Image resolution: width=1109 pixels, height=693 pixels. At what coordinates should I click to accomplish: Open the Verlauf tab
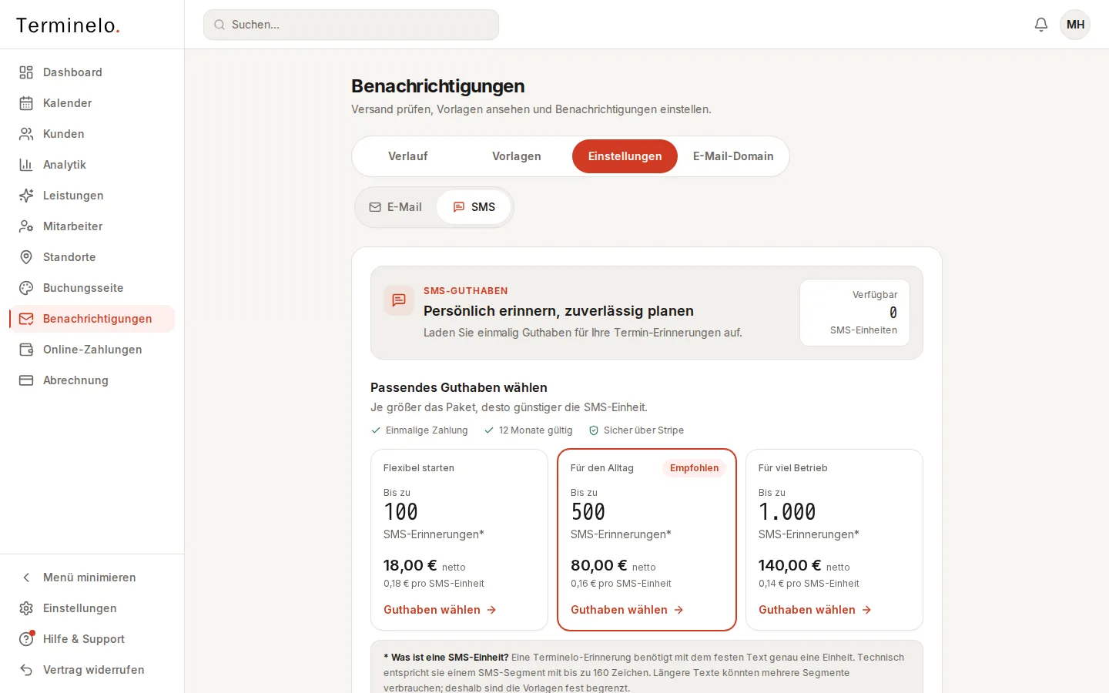click(407, 156)
